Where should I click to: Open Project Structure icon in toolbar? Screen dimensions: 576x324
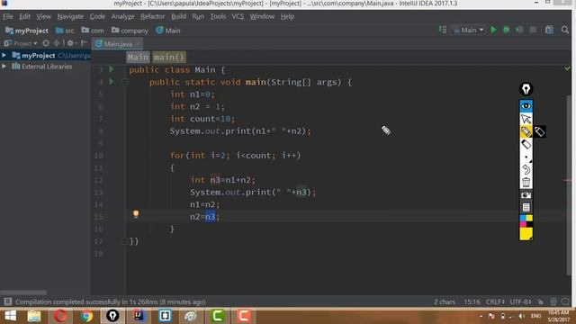click(549, 30)
